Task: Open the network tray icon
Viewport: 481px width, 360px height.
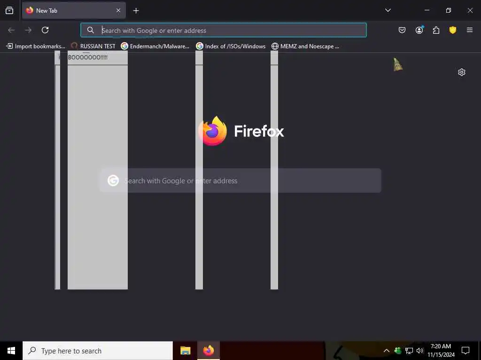Action: point(409,351)
